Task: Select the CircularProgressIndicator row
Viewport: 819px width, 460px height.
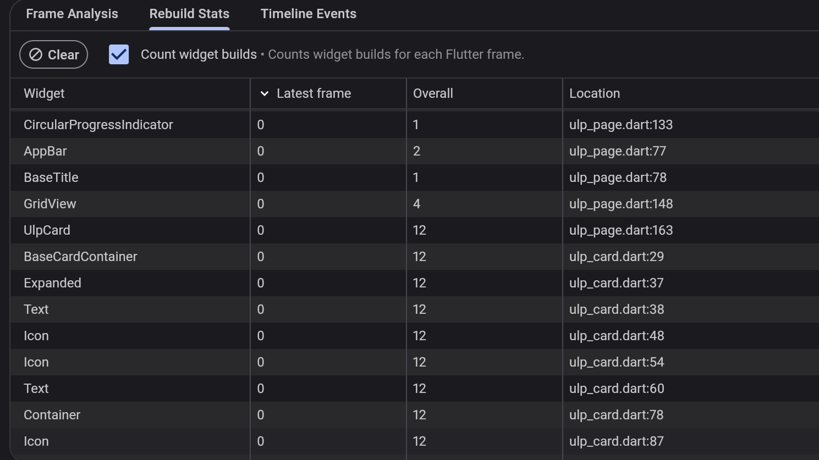Action: pyautogui.click(x=415, y=125)
